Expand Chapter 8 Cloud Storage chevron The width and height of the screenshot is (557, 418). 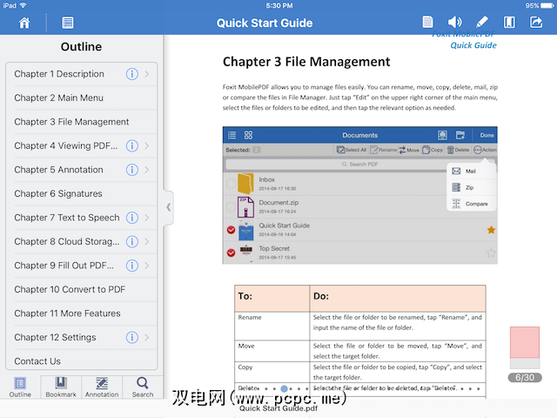147,242
